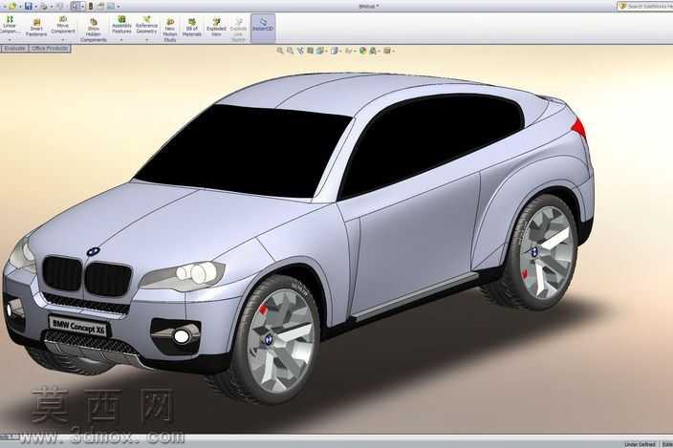Expand the Move Component dropdown arrow
This screenshot has width=673, height=448.
63,40
